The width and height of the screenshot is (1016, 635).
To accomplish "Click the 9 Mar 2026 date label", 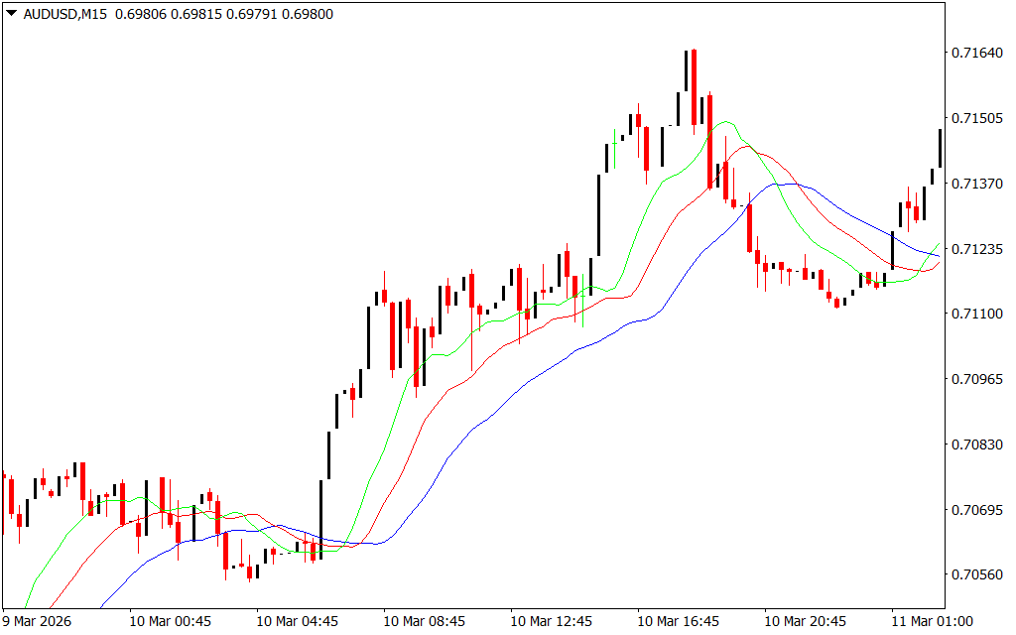I will tap(36, 621).
